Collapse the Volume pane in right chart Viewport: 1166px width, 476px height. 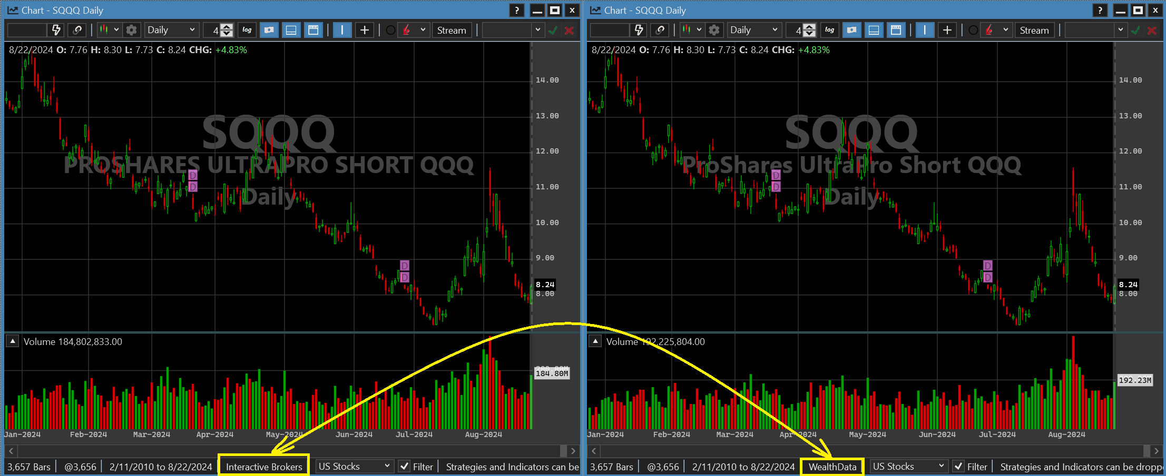coord(595,341)
